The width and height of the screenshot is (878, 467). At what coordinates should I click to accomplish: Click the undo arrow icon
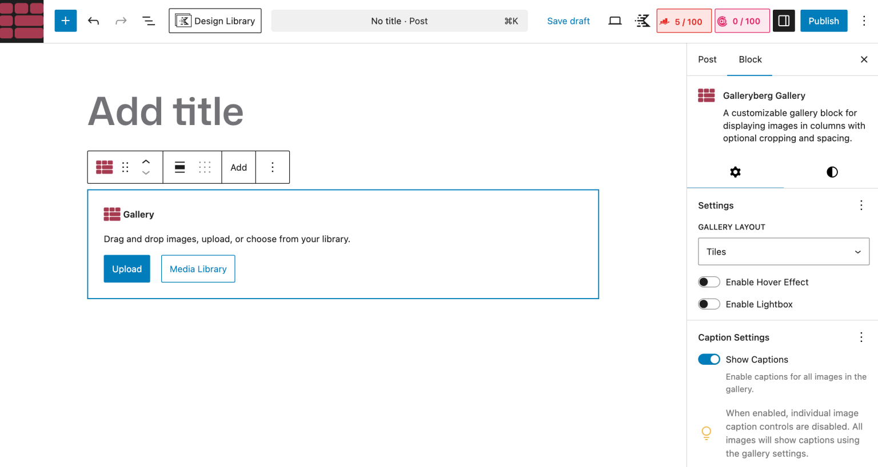(x=94, y=21)
